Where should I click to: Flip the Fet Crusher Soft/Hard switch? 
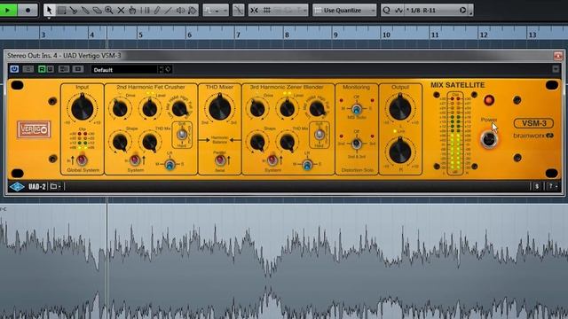[182, 134]
